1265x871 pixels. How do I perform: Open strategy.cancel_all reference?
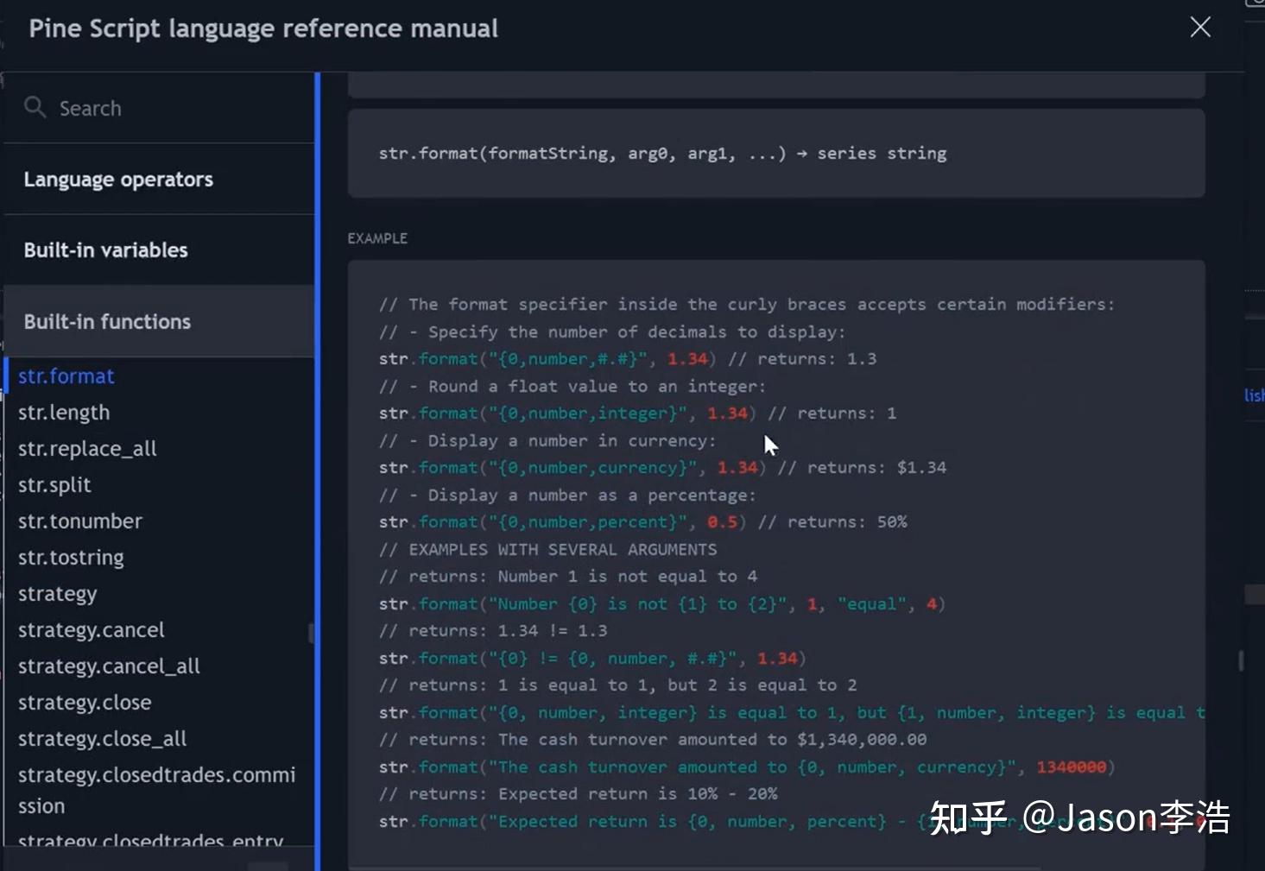[x=109, y=666]
